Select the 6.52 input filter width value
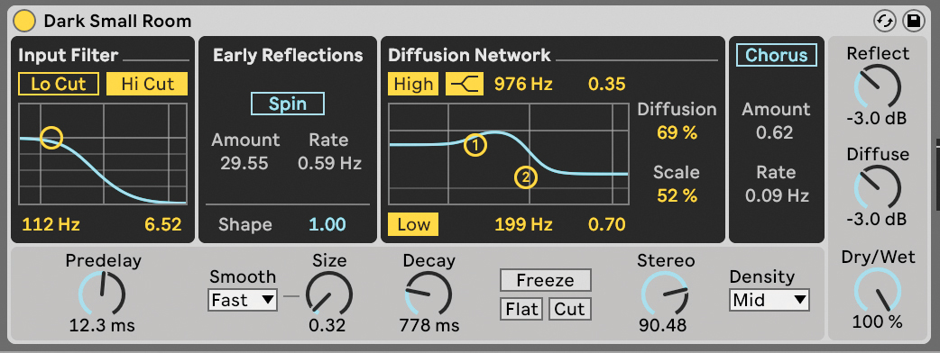This screenshot has height=353, width=940. click(162, 225)
